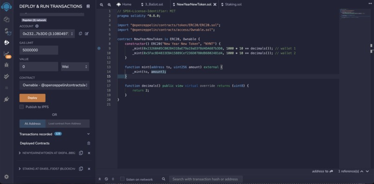
Task: Expand the Transactions recorded section
Action: (88, 134)
